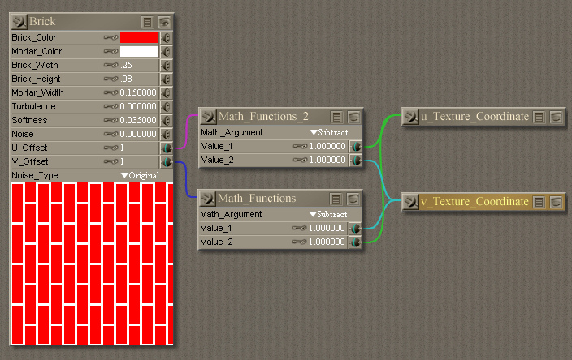The width and height of the screenshot is (572, 360).
Task: Toggle the Math_Functions preview eye
Action: pos(353,199)
